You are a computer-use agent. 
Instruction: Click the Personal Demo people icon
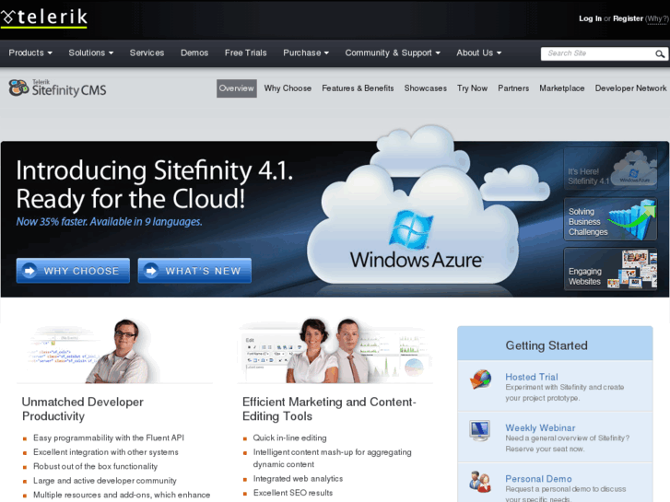[479, 482]
